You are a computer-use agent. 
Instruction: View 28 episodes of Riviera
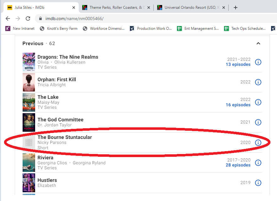point(238,165)
